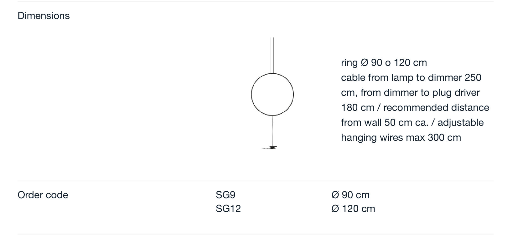
Task: Click the lamp dimension drawing thumbnail
Action: pos(272,93)
